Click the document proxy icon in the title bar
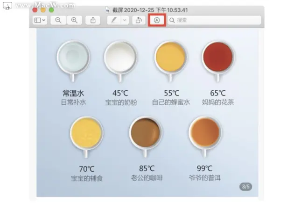Viewport: 308px width, 204px height. click(107, 10)
